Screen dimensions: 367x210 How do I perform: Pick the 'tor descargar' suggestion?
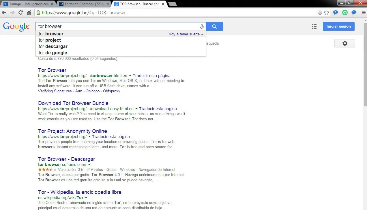coord(121,47)
